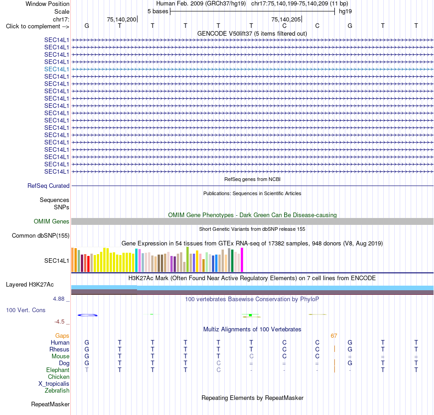Click the gray OMIM Genes item bar
Screen dimensions: 434x415
(x=252, y=222)
